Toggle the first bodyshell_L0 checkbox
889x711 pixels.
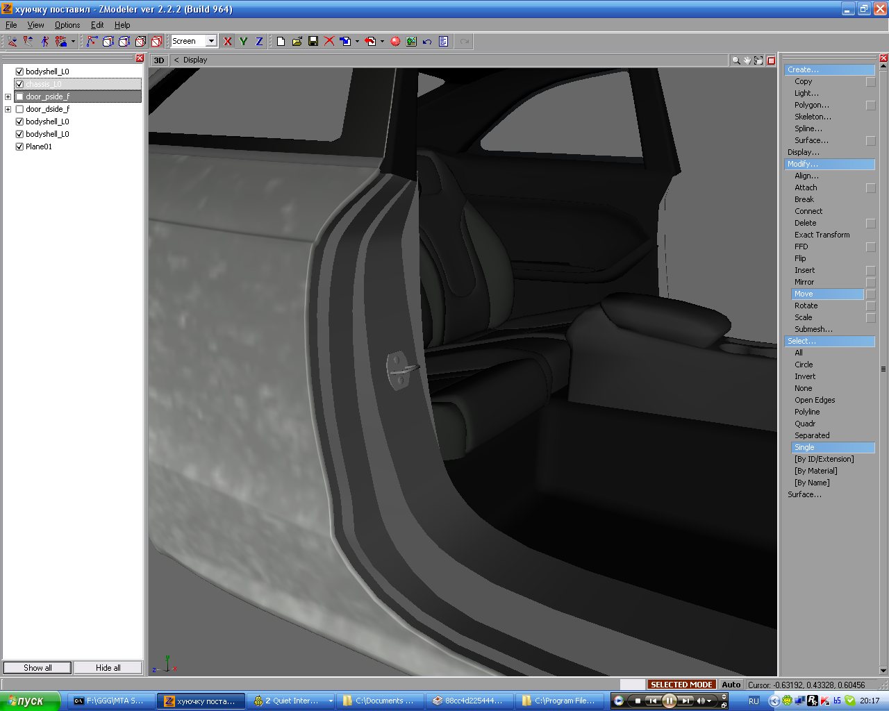pyautogui.click(x=19, y=72)
